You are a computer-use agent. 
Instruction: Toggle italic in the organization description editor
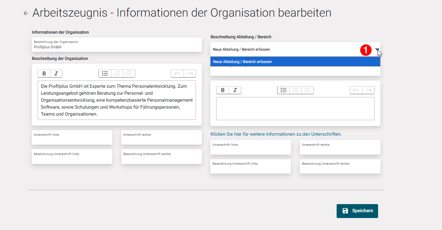coord(56,73)
